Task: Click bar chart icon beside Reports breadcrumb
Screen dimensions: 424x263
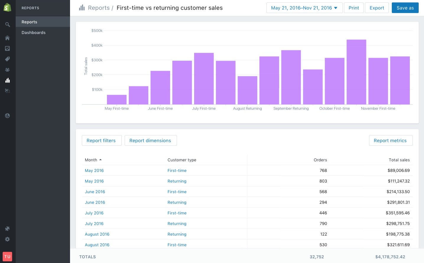Action: [x=82, y=8]
